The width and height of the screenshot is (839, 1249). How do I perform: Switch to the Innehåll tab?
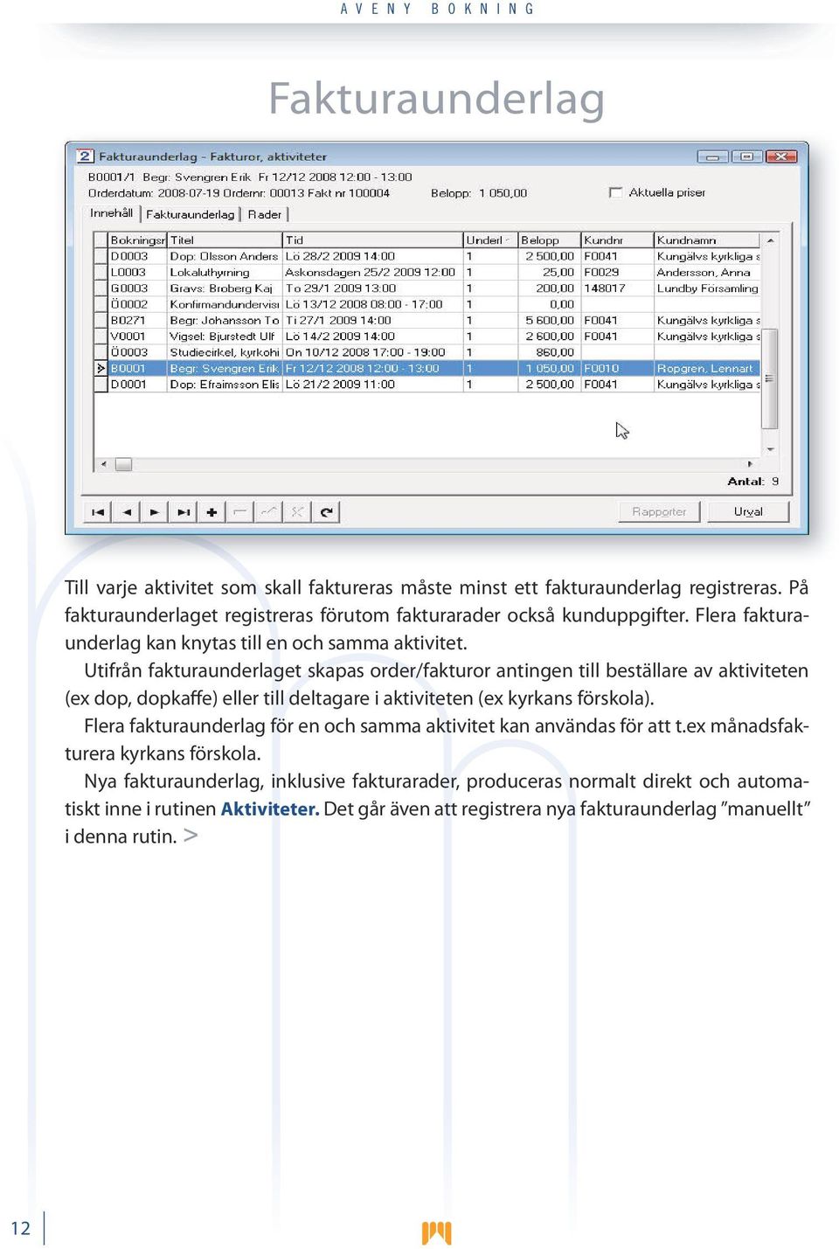[x=112, y=213]
